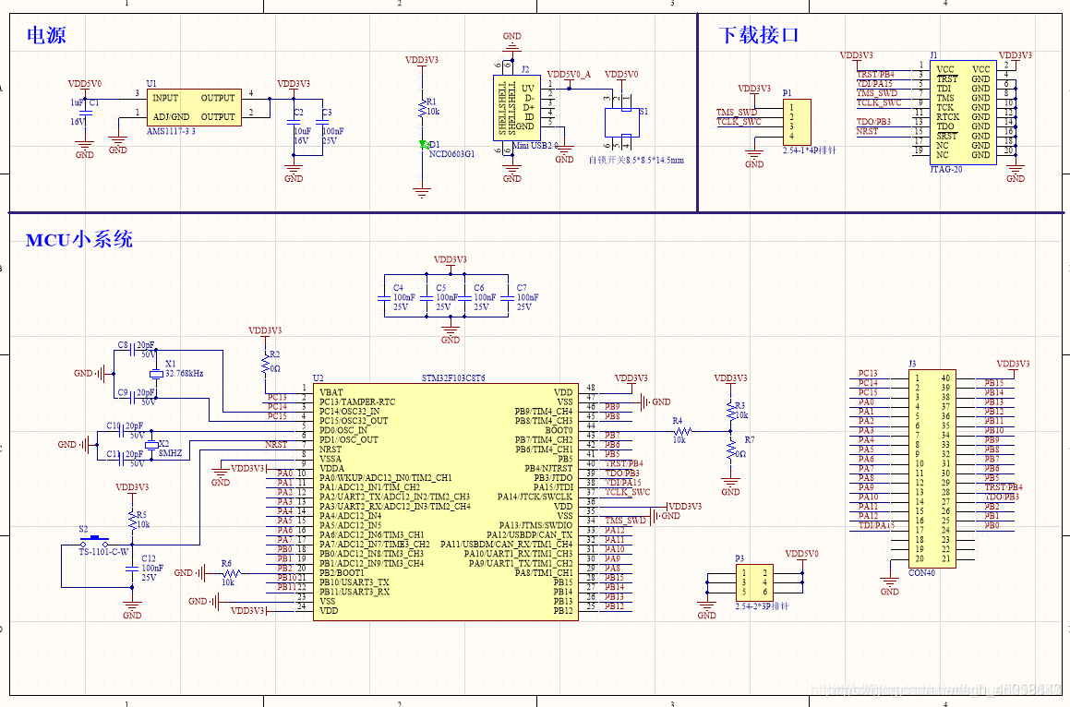Select the AMS1117-3.3 regulator U1
The width and height of the screenshot is (1070, 707).
coord(194,107)
